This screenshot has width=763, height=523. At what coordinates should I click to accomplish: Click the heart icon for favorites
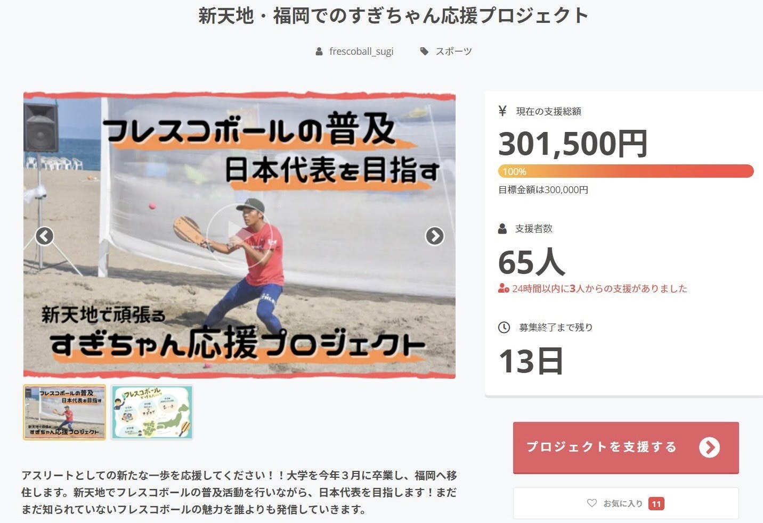(591, 503)
